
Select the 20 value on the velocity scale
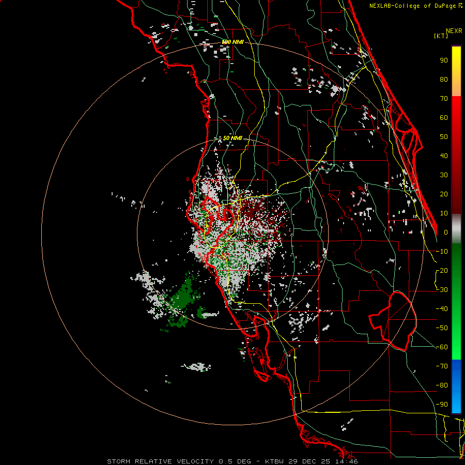[444, 194]
